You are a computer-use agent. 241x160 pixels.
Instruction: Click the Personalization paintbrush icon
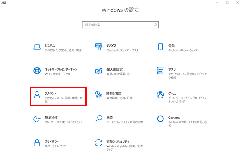(99, 71)
